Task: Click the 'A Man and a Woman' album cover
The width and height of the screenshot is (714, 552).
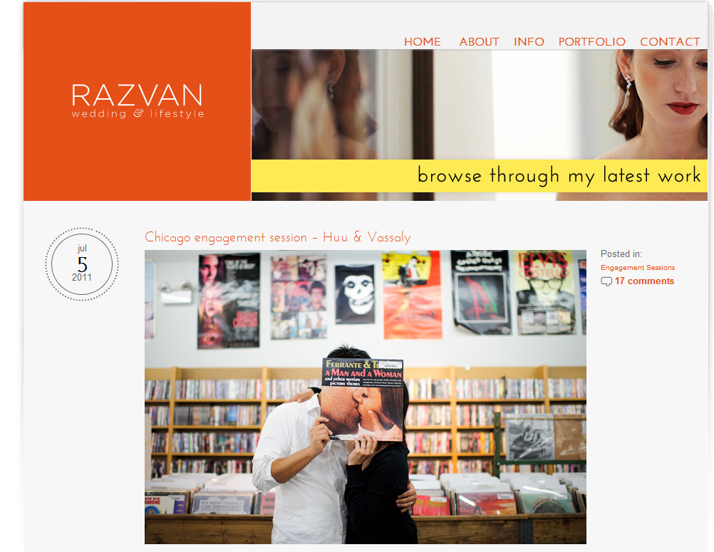Action: [363, 400]
